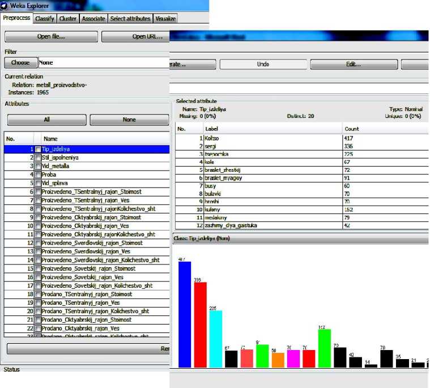Screen dimensions: 430x388
Task: Toggle checkbox for Prodano_Oktyabrskij_rajon_Ves
Action: [38, 329]
